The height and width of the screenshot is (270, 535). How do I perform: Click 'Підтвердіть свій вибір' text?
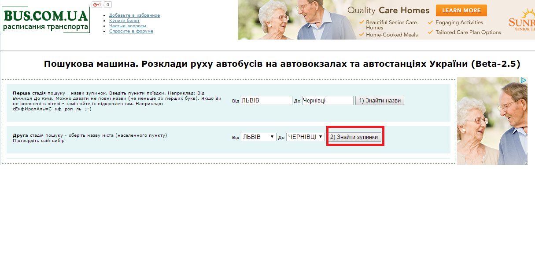(39, 141)
